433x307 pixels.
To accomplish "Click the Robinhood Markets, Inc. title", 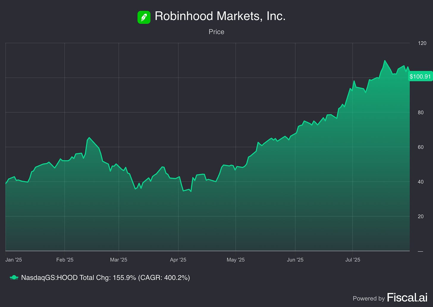I will click(x=220, y=16).
